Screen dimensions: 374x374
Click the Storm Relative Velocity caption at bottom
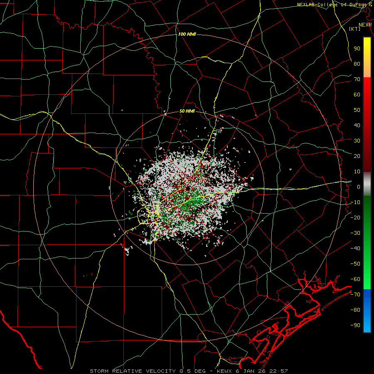point(189,371)
